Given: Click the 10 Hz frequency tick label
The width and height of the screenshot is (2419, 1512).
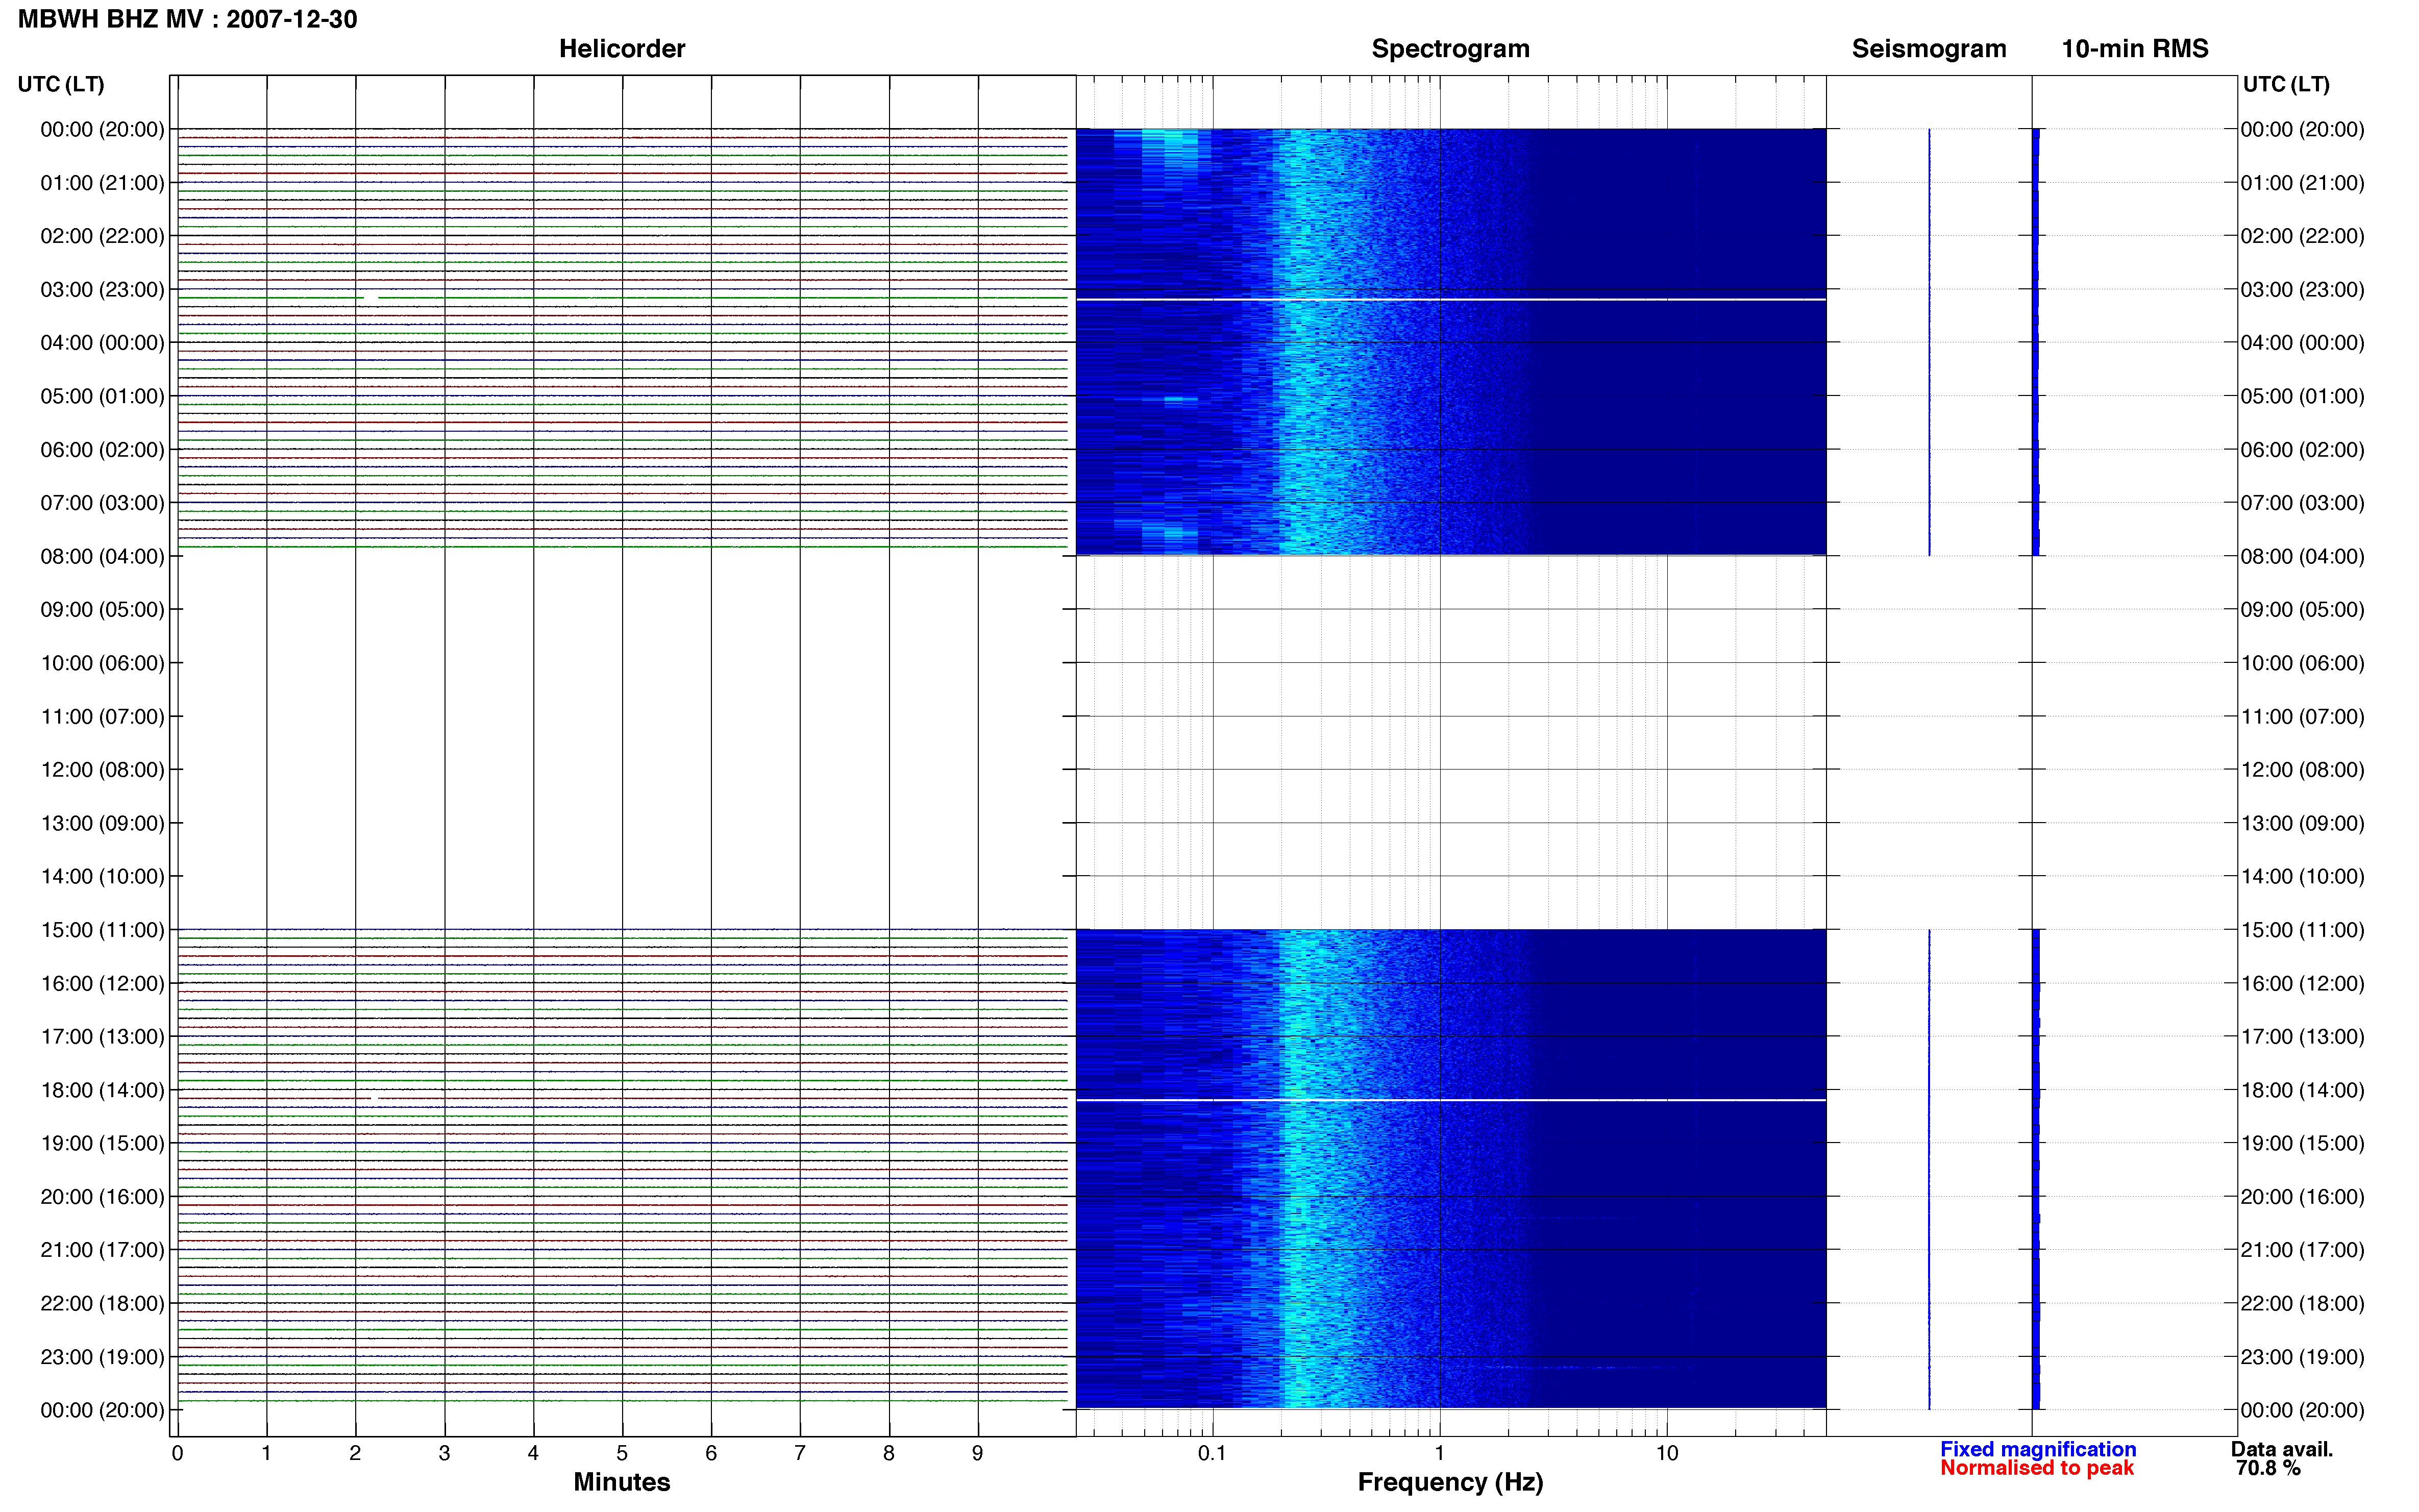Looking at the screenshot, I should coord(1666,1454).
